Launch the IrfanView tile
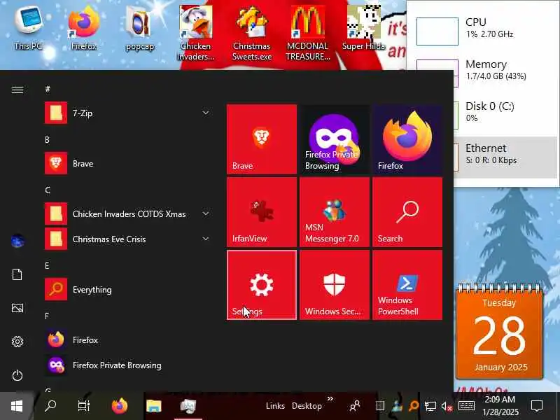 [x=261, y=212]
